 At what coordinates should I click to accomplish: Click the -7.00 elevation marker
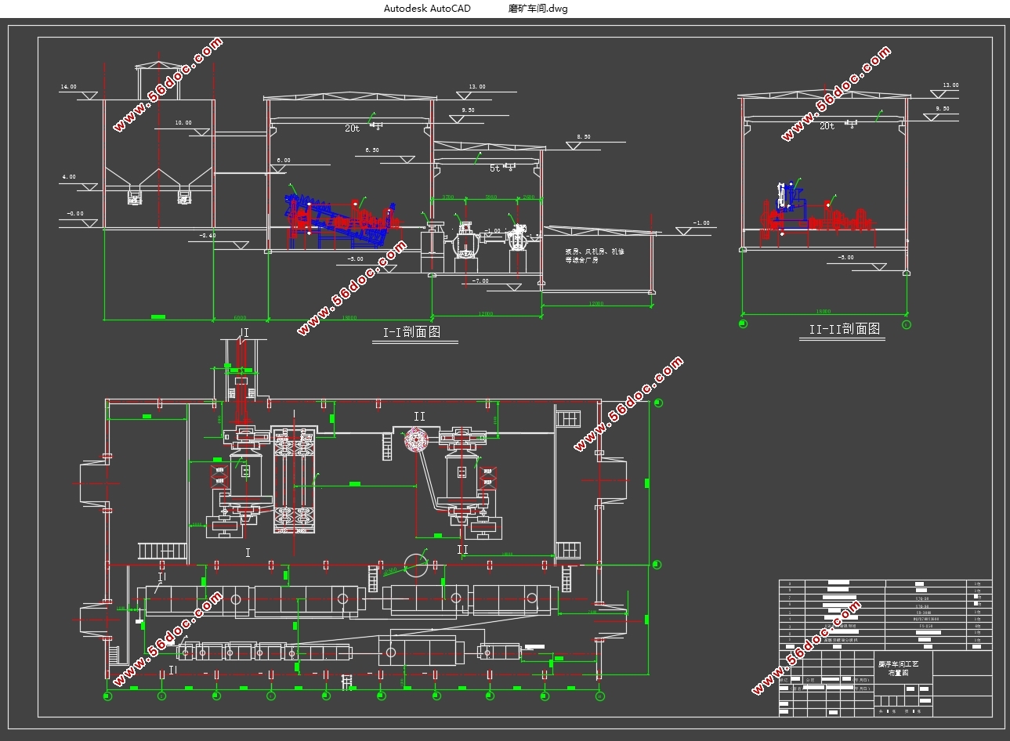(x=480, y=280)
